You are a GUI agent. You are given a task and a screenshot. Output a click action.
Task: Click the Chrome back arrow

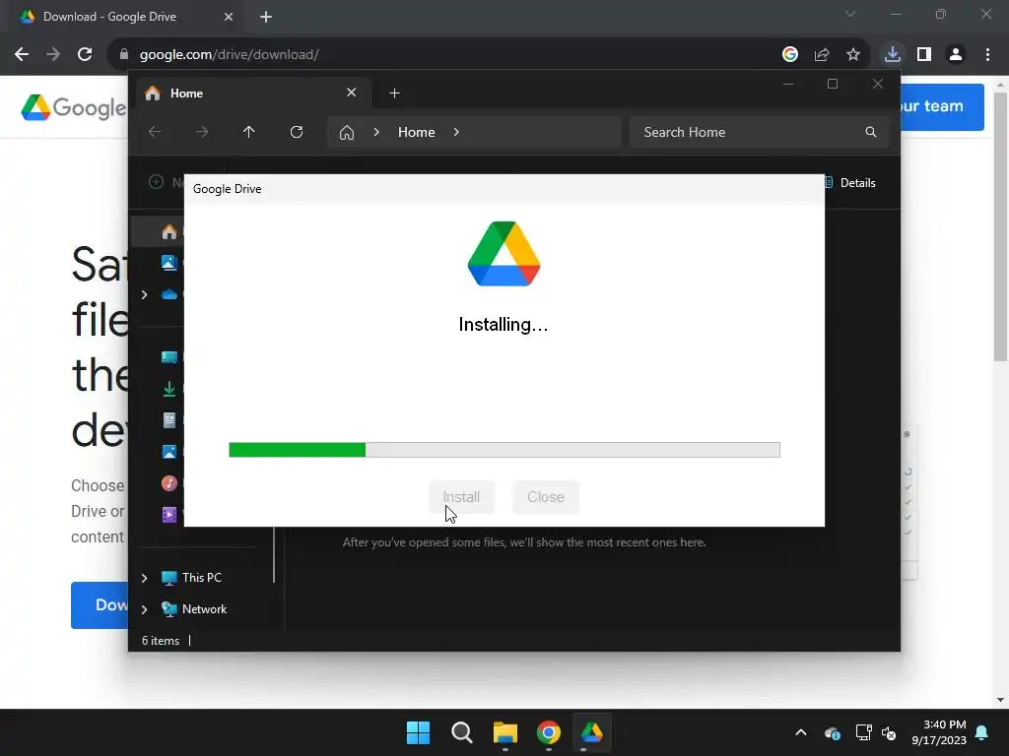tap(22, 55)
